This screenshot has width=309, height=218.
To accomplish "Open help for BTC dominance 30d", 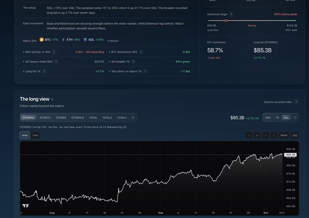I will tap(141, 52).
